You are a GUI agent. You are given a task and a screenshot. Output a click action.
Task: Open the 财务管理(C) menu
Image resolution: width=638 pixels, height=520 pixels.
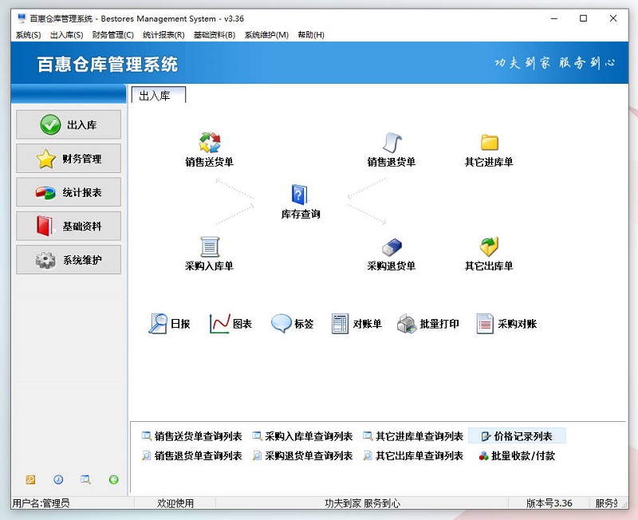[112, 35]
